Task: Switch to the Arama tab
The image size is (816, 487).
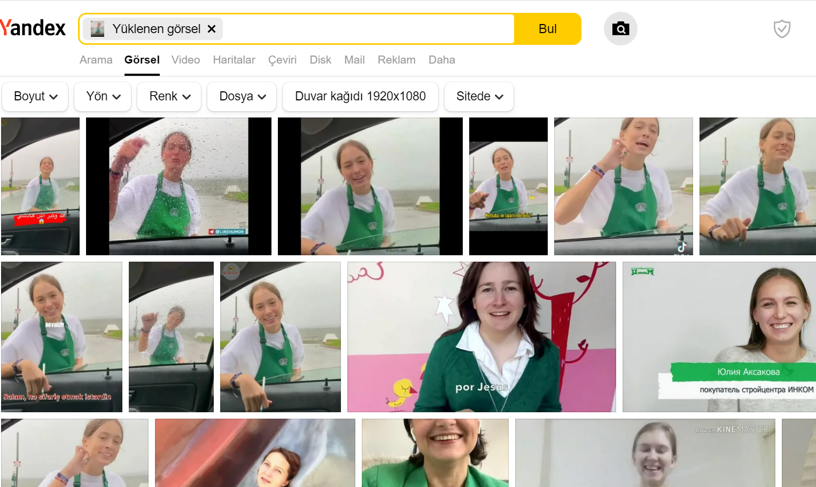Action: click(96, 60)
